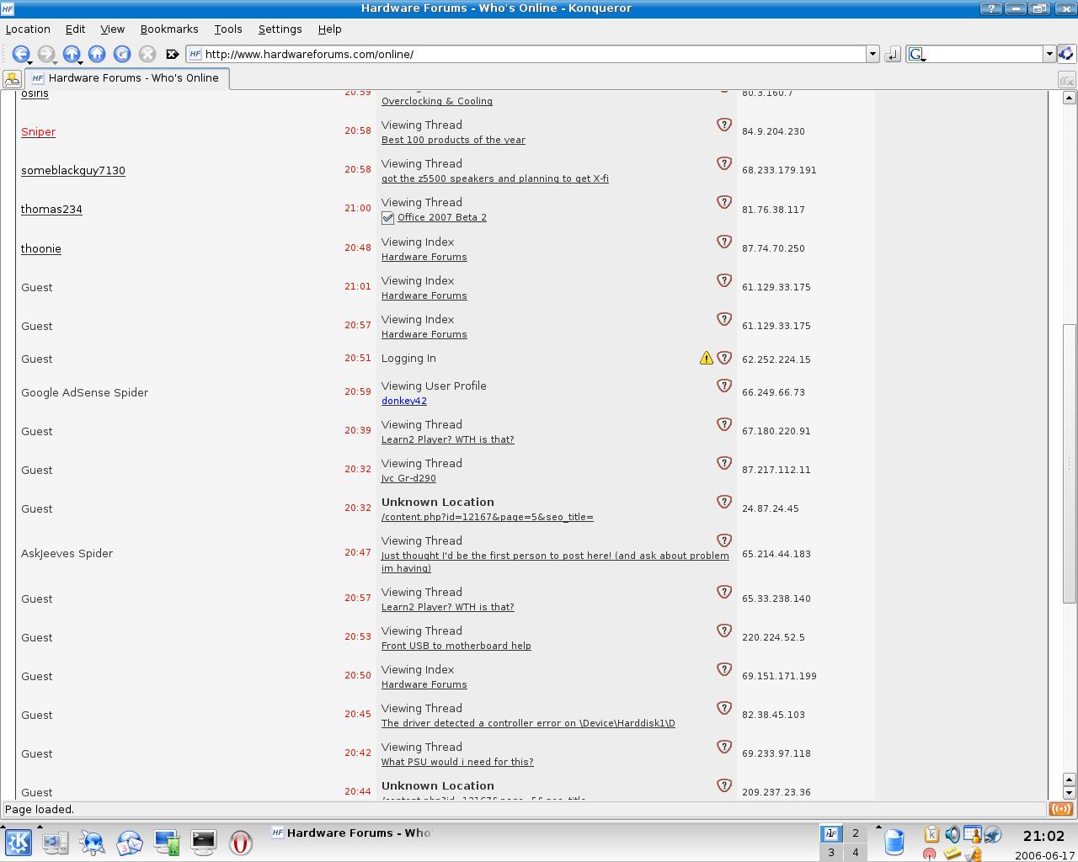This screenshot has height=862, width=1078.
Task: Open the Bookmarks menu
Action: [169, 29]
